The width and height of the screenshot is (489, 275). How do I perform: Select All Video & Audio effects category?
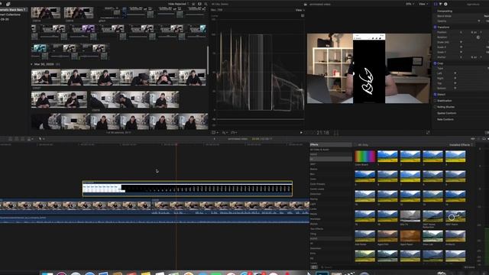(319, 150)
